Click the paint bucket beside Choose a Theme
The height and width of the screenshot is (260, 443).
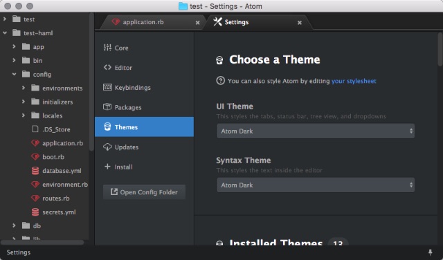click(219, 60)
